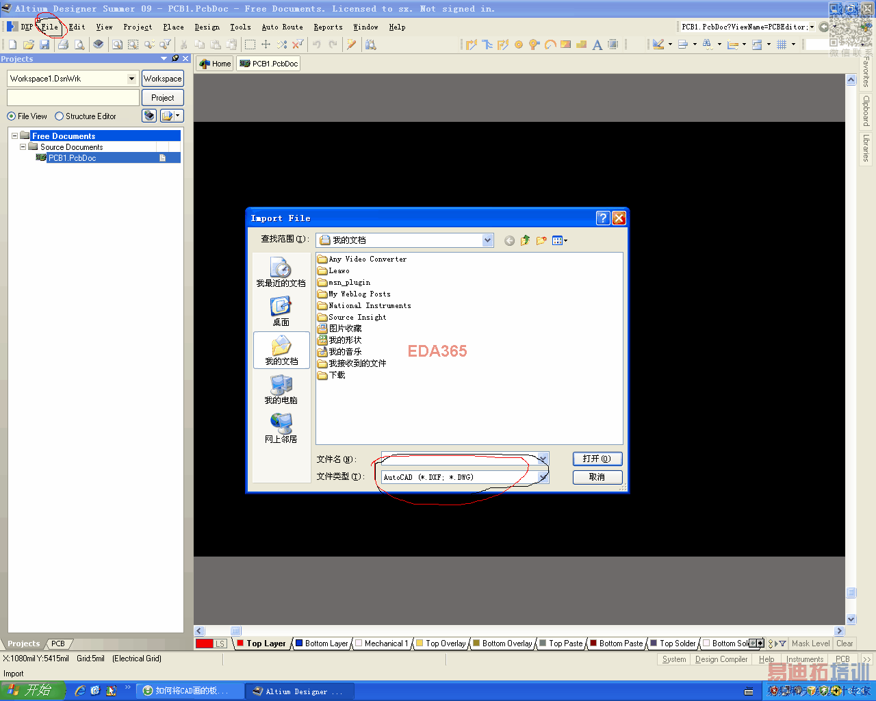Click the Open document folder icon

[29, 44]
